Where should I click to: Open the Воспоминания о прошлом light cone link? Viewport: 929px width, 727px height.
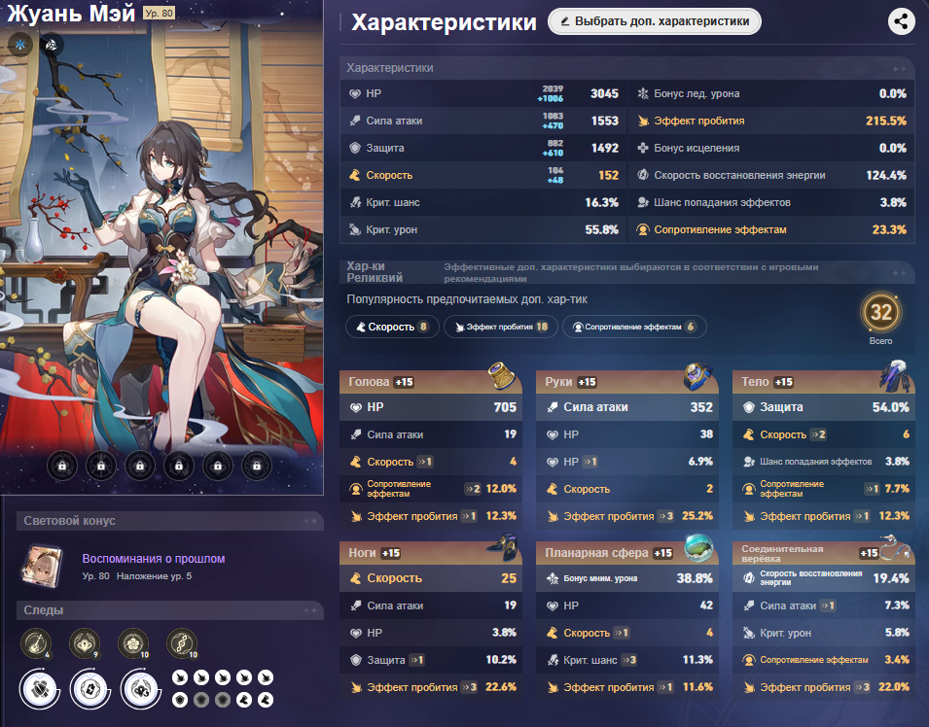(x=154, y=558)
